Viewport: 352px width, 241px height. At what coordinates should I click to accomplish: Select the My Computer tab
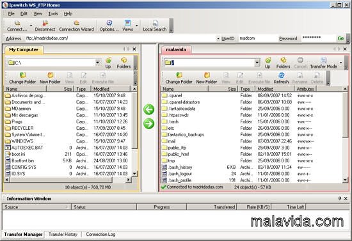pyautogui.click(x=24, y=50)
